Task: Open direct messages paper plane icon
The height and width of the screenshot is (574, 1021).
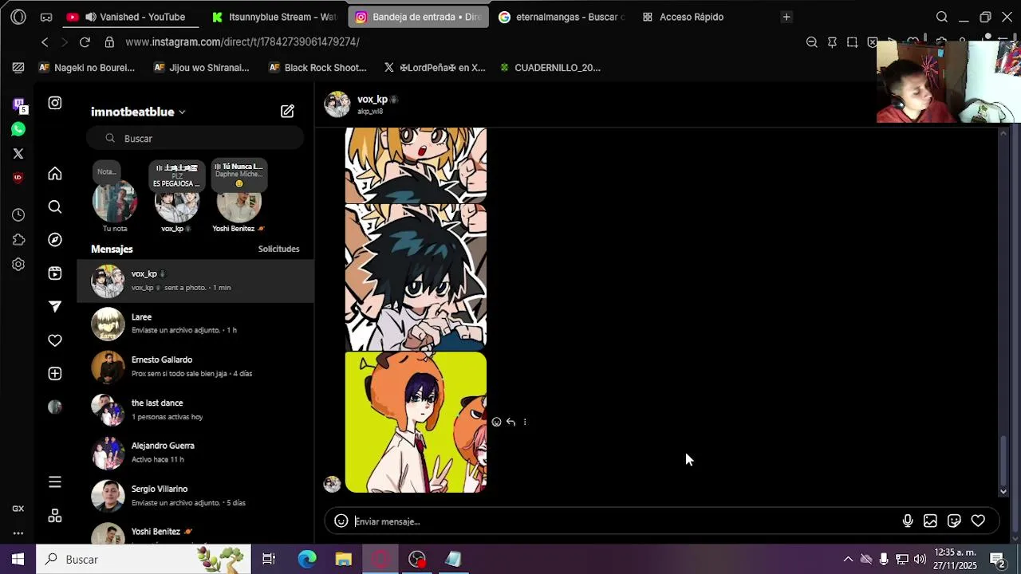Action: coord(55,306)
